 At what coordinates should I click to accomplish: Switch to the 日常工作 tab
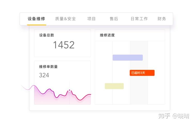point(139,19)
